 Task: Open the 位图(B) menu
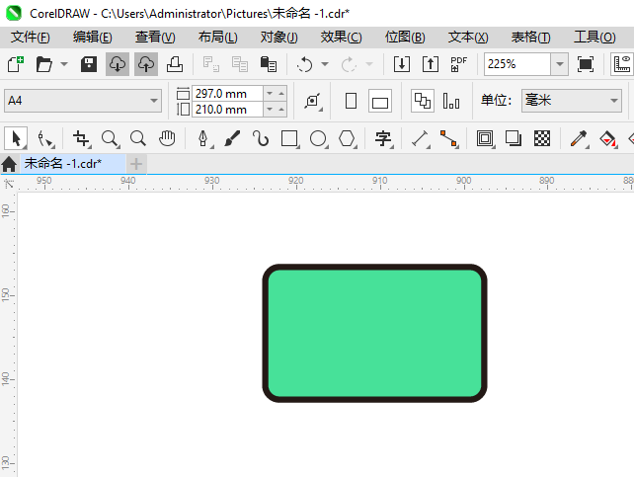[x=405, y=38]
